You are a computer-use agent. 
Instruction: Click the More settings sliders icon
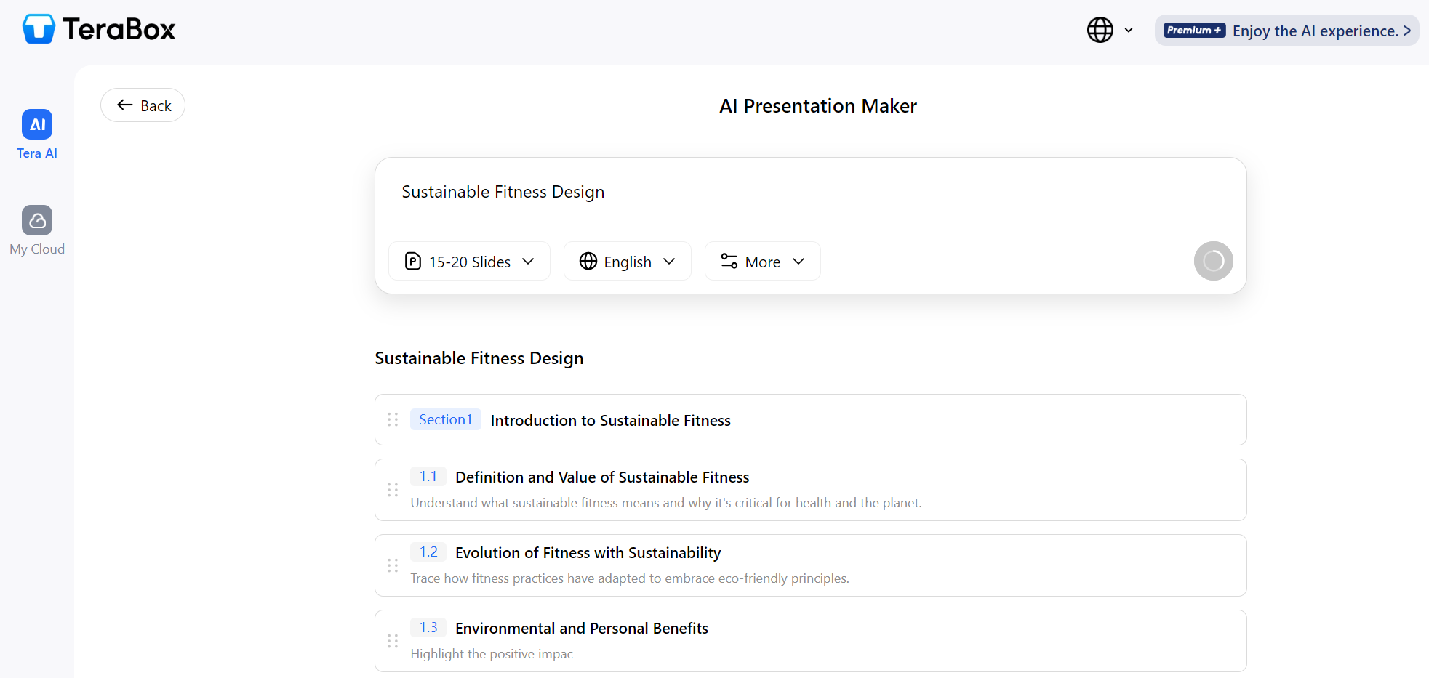click(x=729, y=261)
